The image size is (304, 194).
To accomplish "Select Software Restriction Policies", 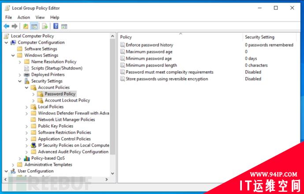I will (64, 133).
